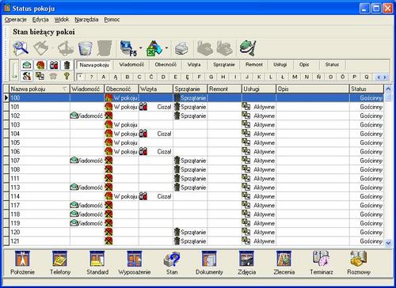Viewport: 396px width, 288px height.
Task: Filter rooms by letter M button
Action: pos(295,77)
